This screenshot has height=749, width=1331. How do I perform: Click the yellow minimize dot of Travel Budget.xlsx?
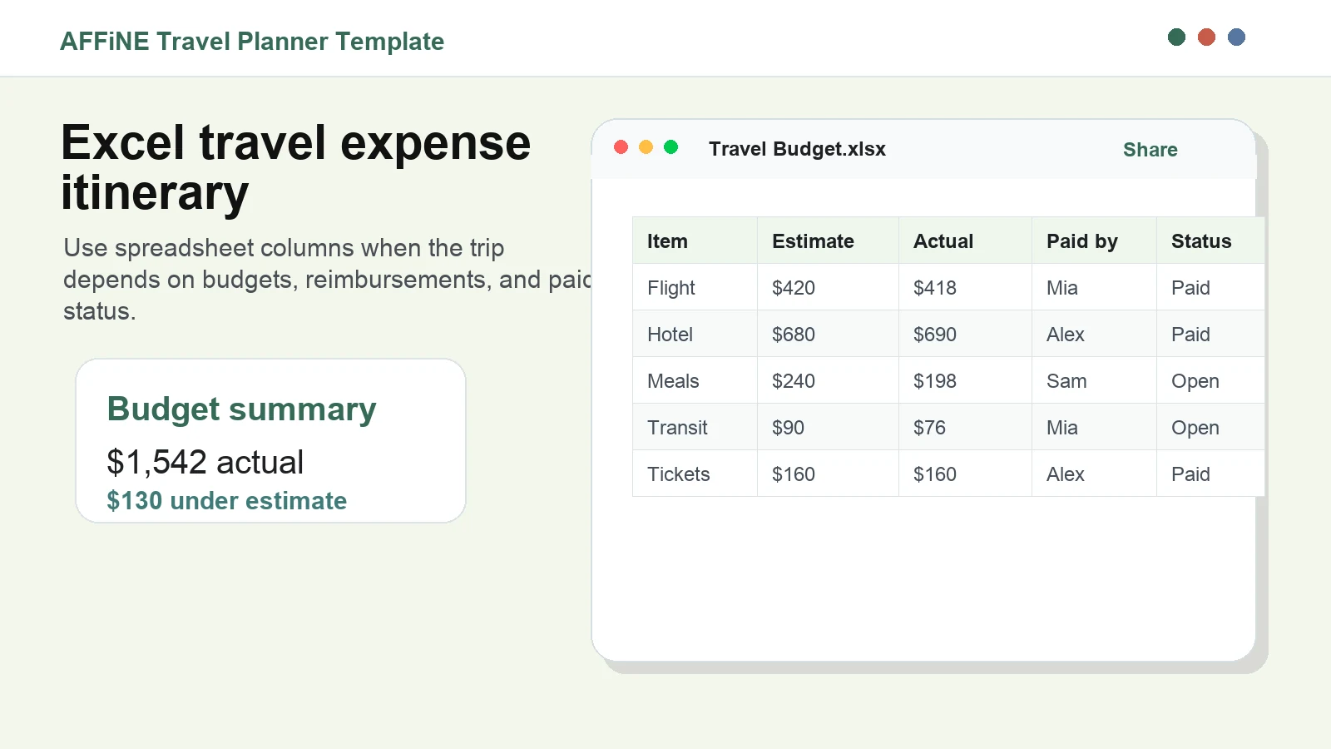[x=646, y=147]
